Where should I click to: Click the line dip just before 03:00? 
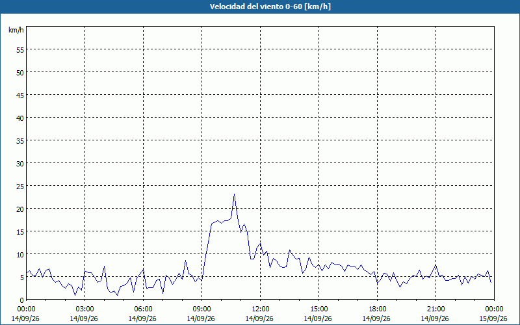[75, 294]
